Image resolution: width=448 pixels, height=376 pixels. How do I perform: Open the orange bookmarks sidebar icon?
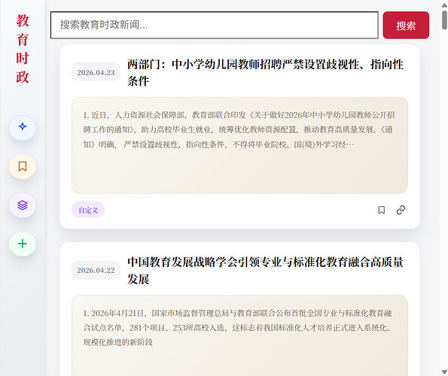[x=23, y=166]
